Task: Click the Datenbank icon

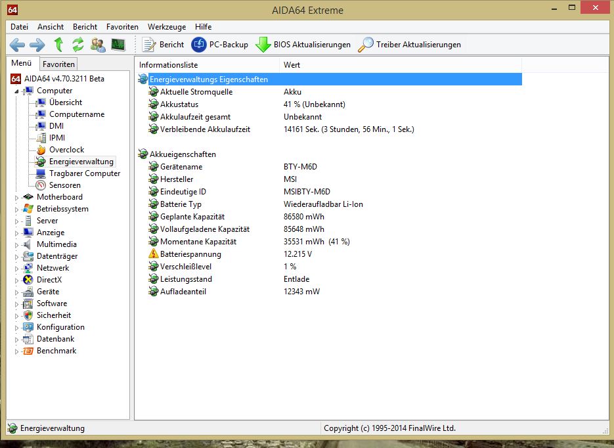Action: point(28,339)
